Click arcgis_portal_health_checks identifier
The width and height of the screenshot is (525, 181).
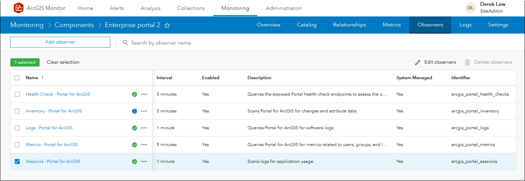tap(480, 94)
